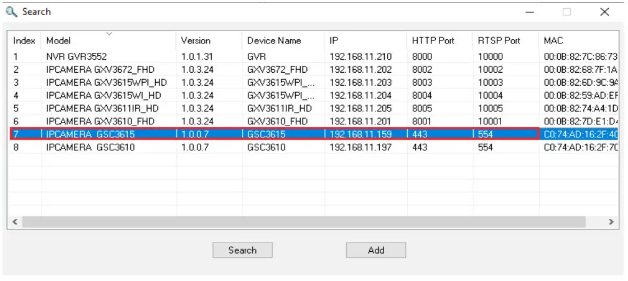
Task: Click the HTTP Port column header
Action: coord(440,40)
